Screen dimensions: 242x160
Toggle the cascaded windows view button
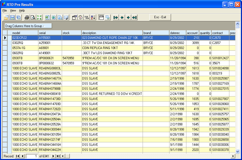tap(107, 17)
